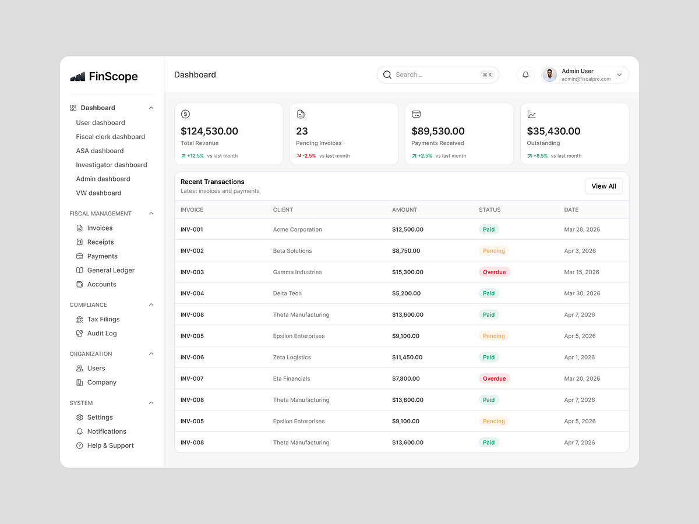Click the AMOUNT column header
This screenshot has height=524, width=699.
(405, 210)
